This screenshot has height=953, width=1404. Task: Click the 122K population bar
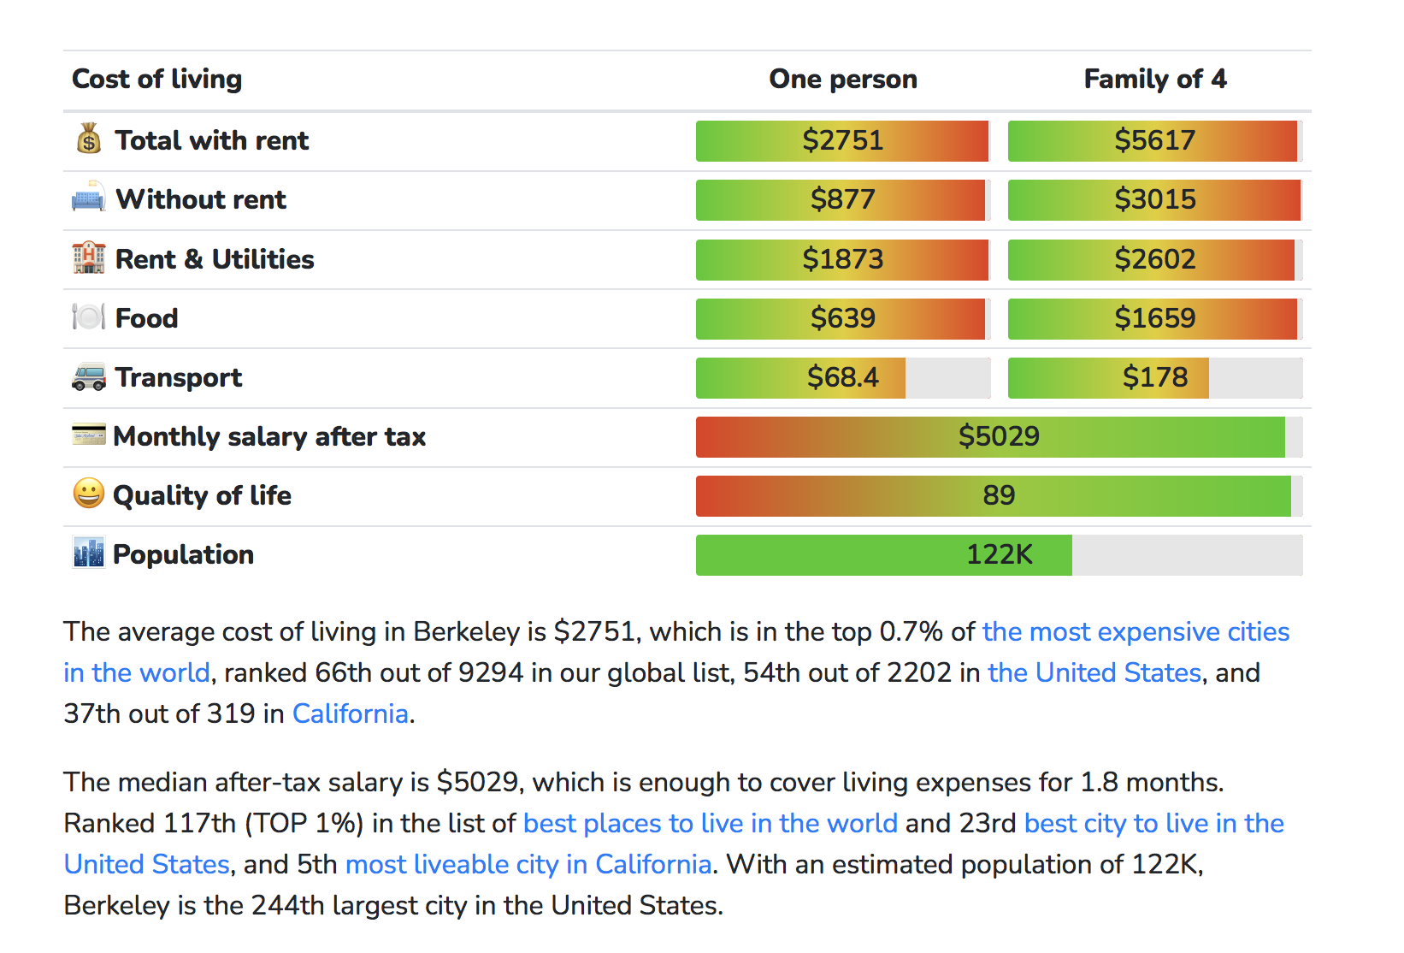tap(999, 554)
